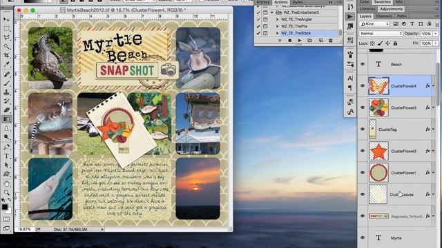Select the Horizontal Type tool
Image resolution: width=442 pixels, height=248 pixels.
pos(6,156)
